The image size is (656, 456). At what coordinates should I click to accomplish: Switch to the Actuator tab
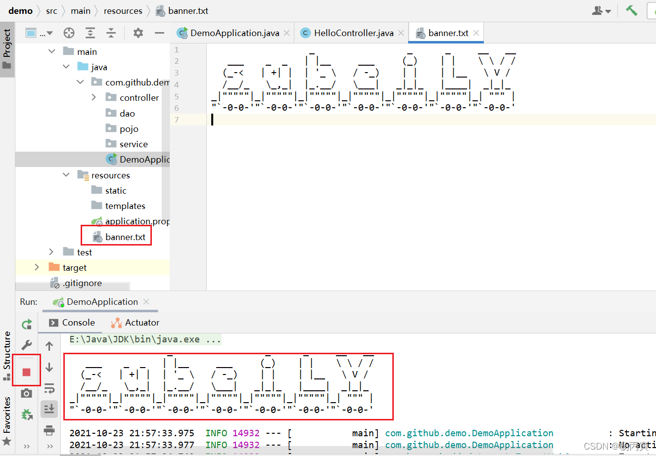coord(135,322)
